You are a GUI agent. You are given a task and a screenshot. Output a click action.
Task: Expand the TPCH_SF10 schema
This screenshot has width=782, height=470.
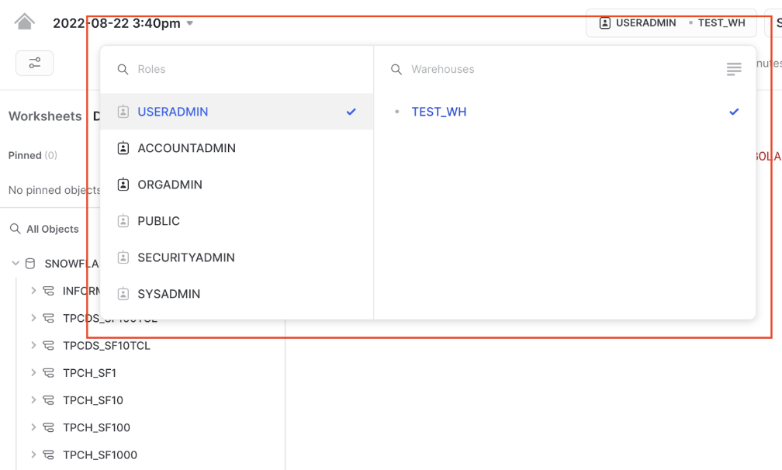[33, 399]
